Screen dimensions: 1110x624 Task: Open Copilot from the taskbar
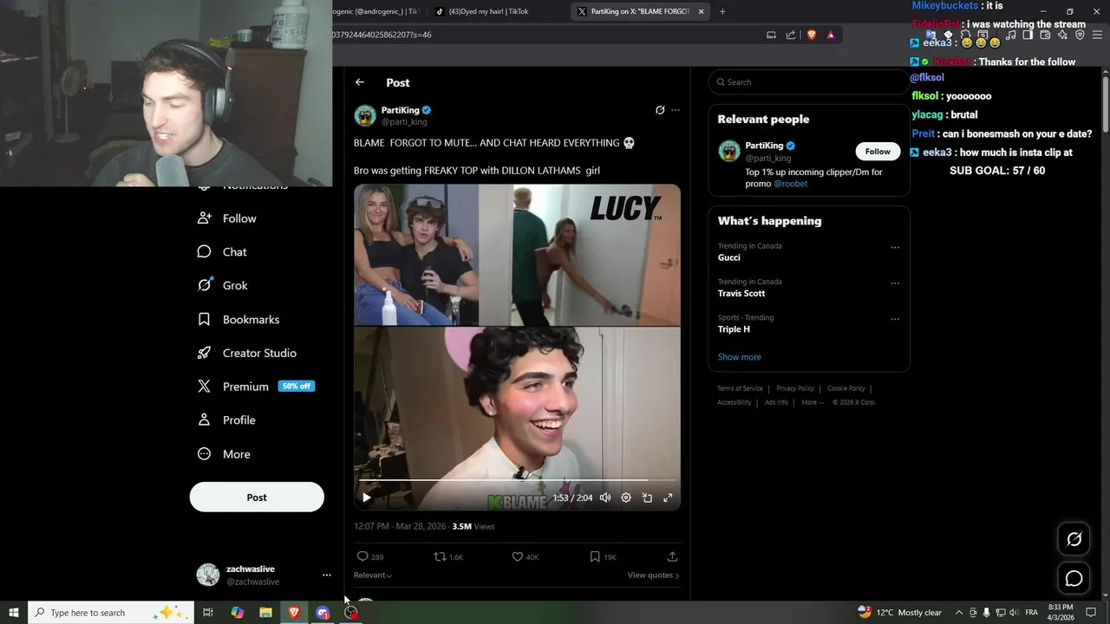click(x=237, y=613)
